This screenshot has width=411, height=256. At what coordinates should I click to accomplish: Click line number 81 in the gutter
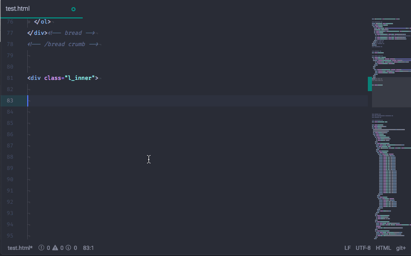[10, 78]
